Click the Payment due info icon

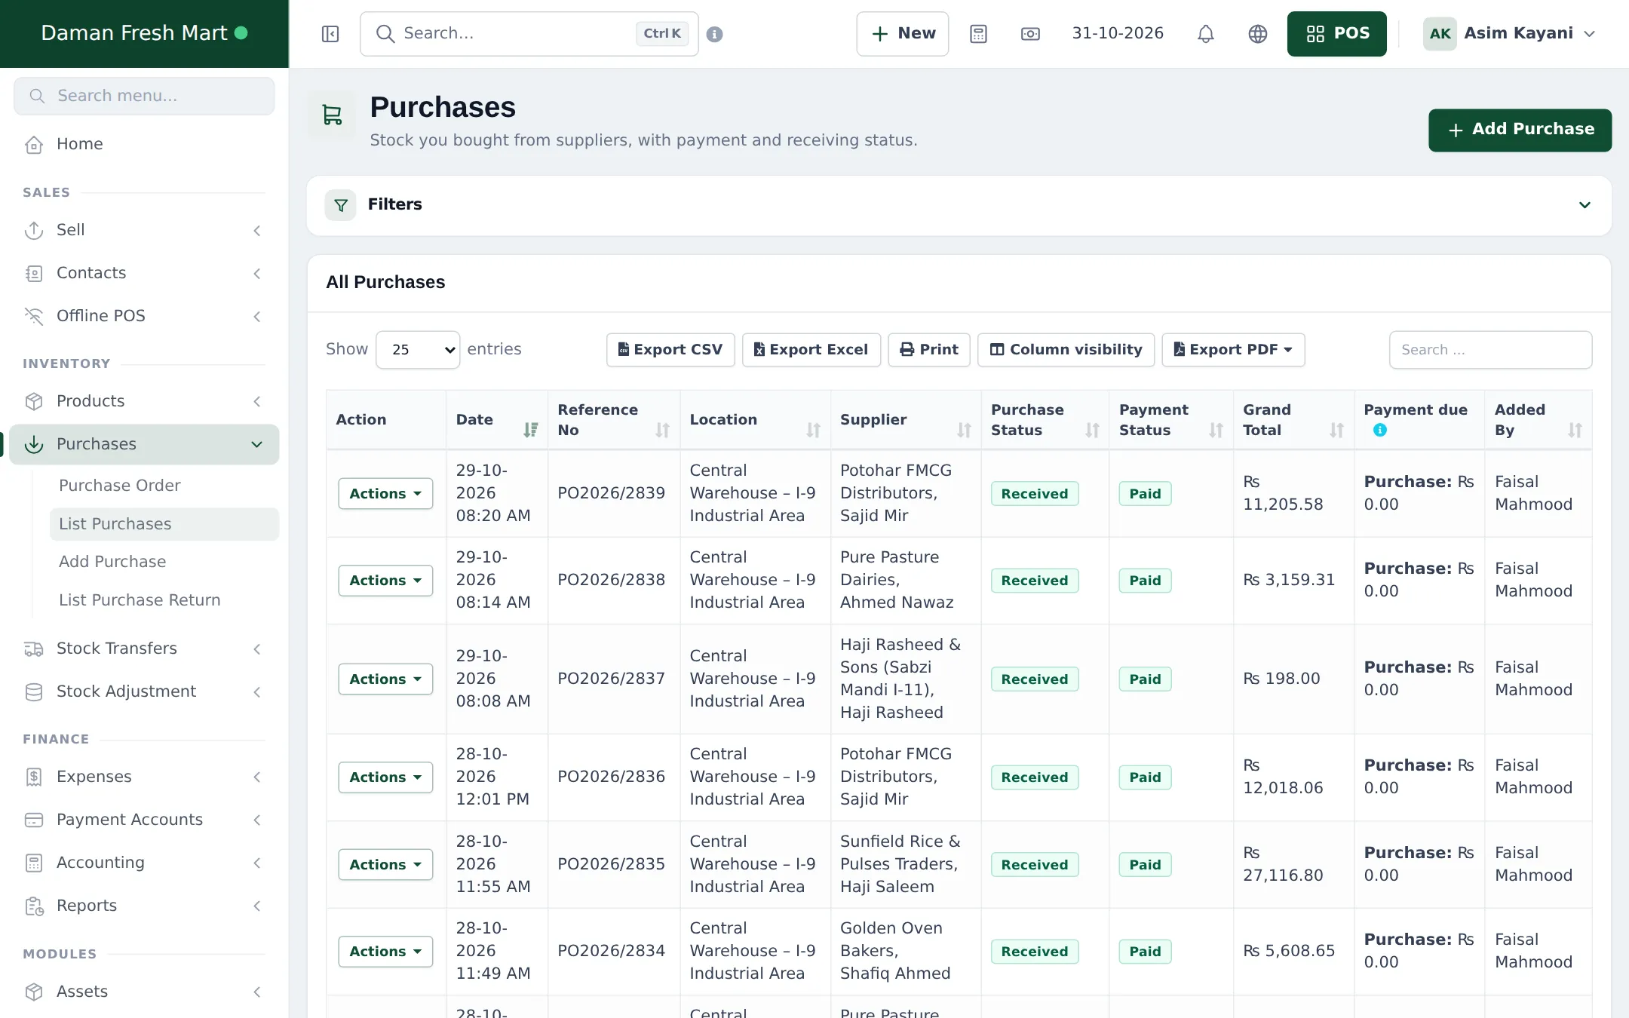[x=1379, y=430]
